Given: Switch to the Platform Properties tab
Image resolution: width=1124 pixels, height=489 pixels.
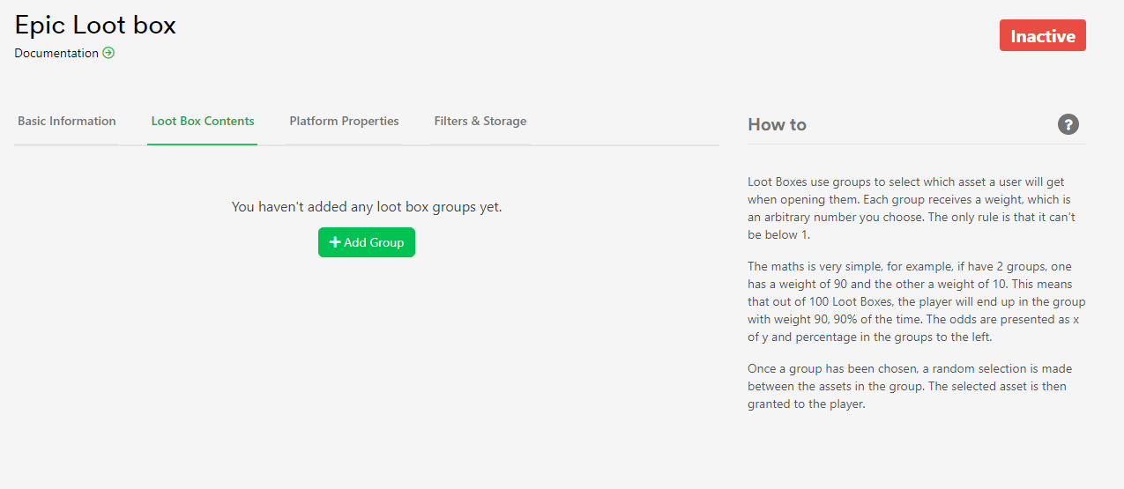Looking at the screenshot, I should pyautogui.click(x=344, y=122).
